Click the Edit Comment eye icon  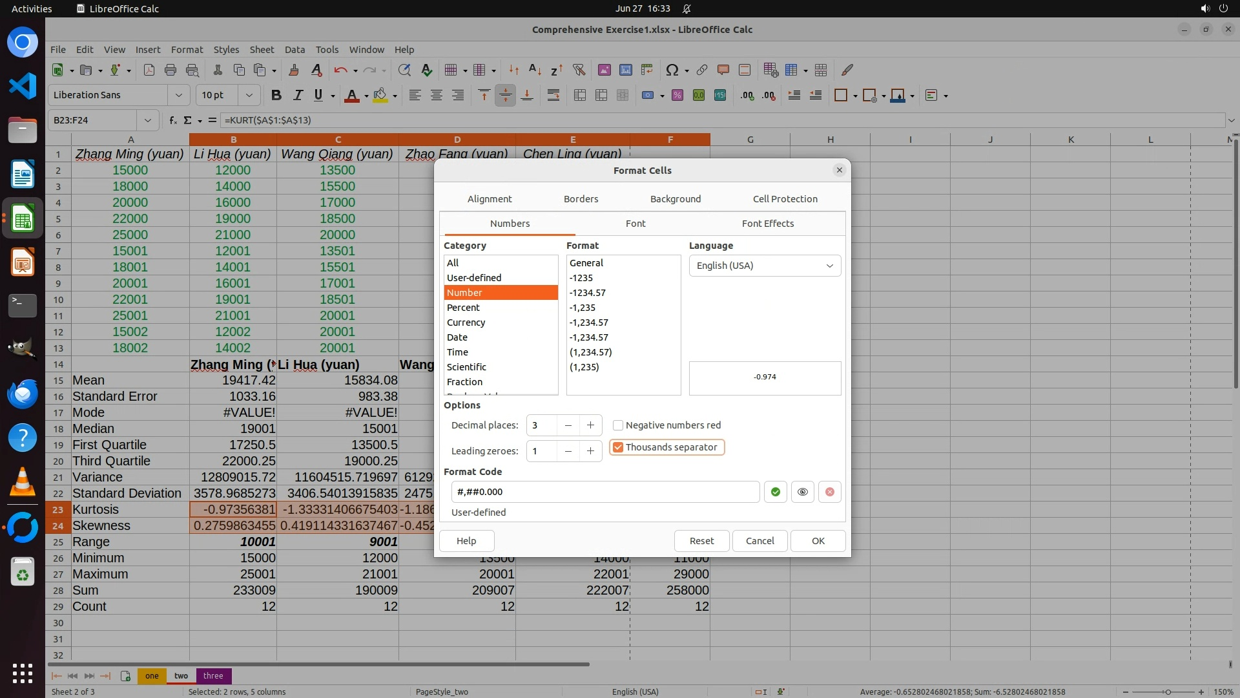[x=802, y=492]
